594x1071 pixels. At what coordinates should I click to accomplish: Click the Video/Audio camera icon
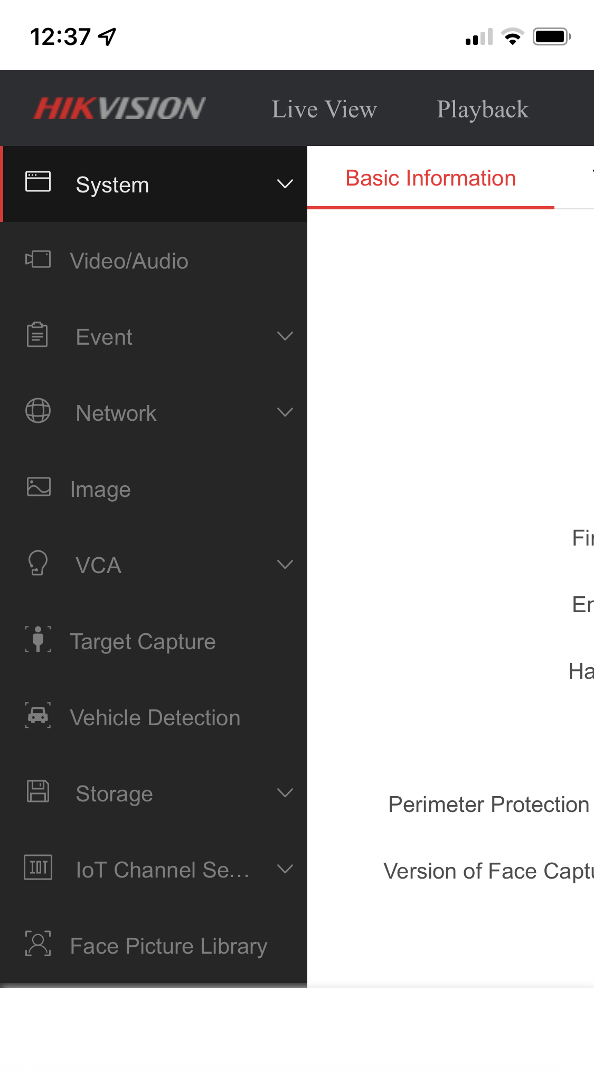click(38, 260)
